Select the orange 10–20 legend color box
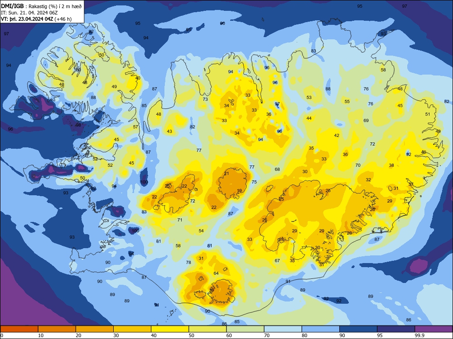Screen dimensions: 453x339 (x=57, y=329)
